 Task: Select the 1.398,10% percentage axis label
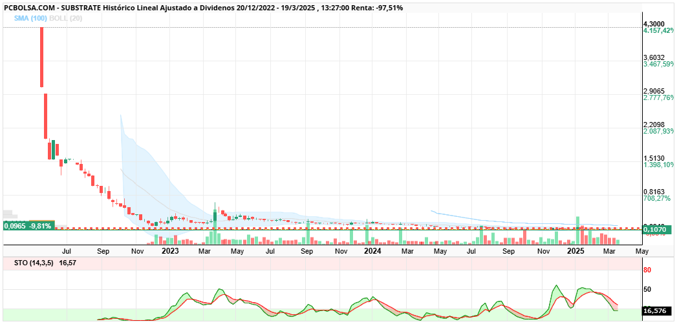click(659, 165)
